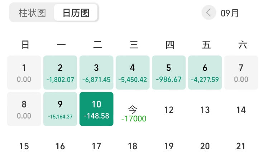This screenshot has height=164, width=268.
Task: Select date 14 in calendar
Action: point(241,110)
